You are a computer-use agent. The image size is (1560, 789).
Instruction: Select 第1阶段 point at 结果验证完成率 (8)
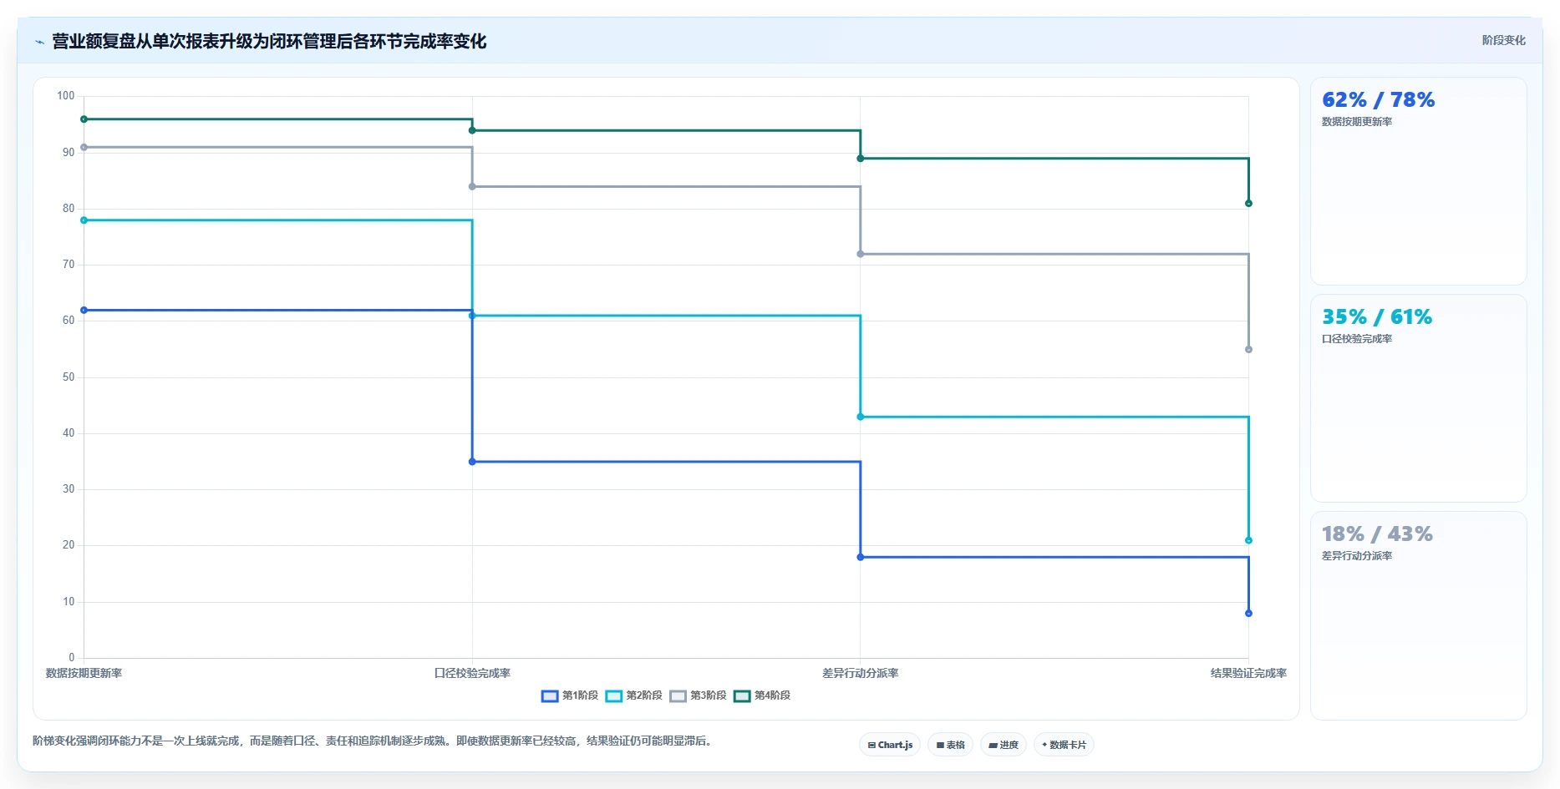(1248, 614)
